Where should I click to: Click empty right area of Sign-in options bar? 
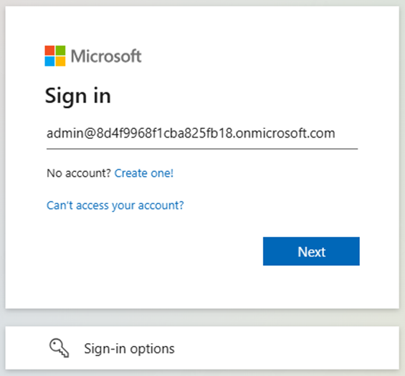pos(297,348)
